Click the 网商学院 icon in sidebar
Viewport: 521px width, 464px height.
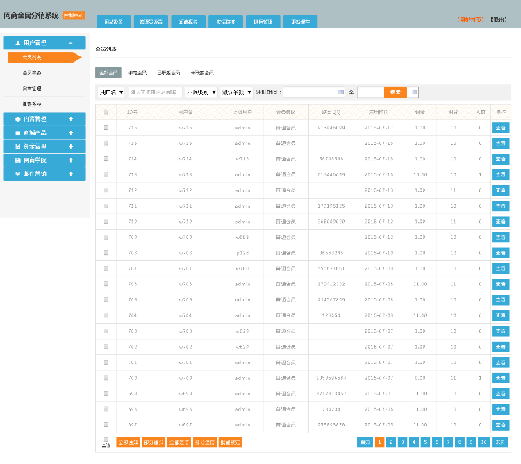(18, 160)
